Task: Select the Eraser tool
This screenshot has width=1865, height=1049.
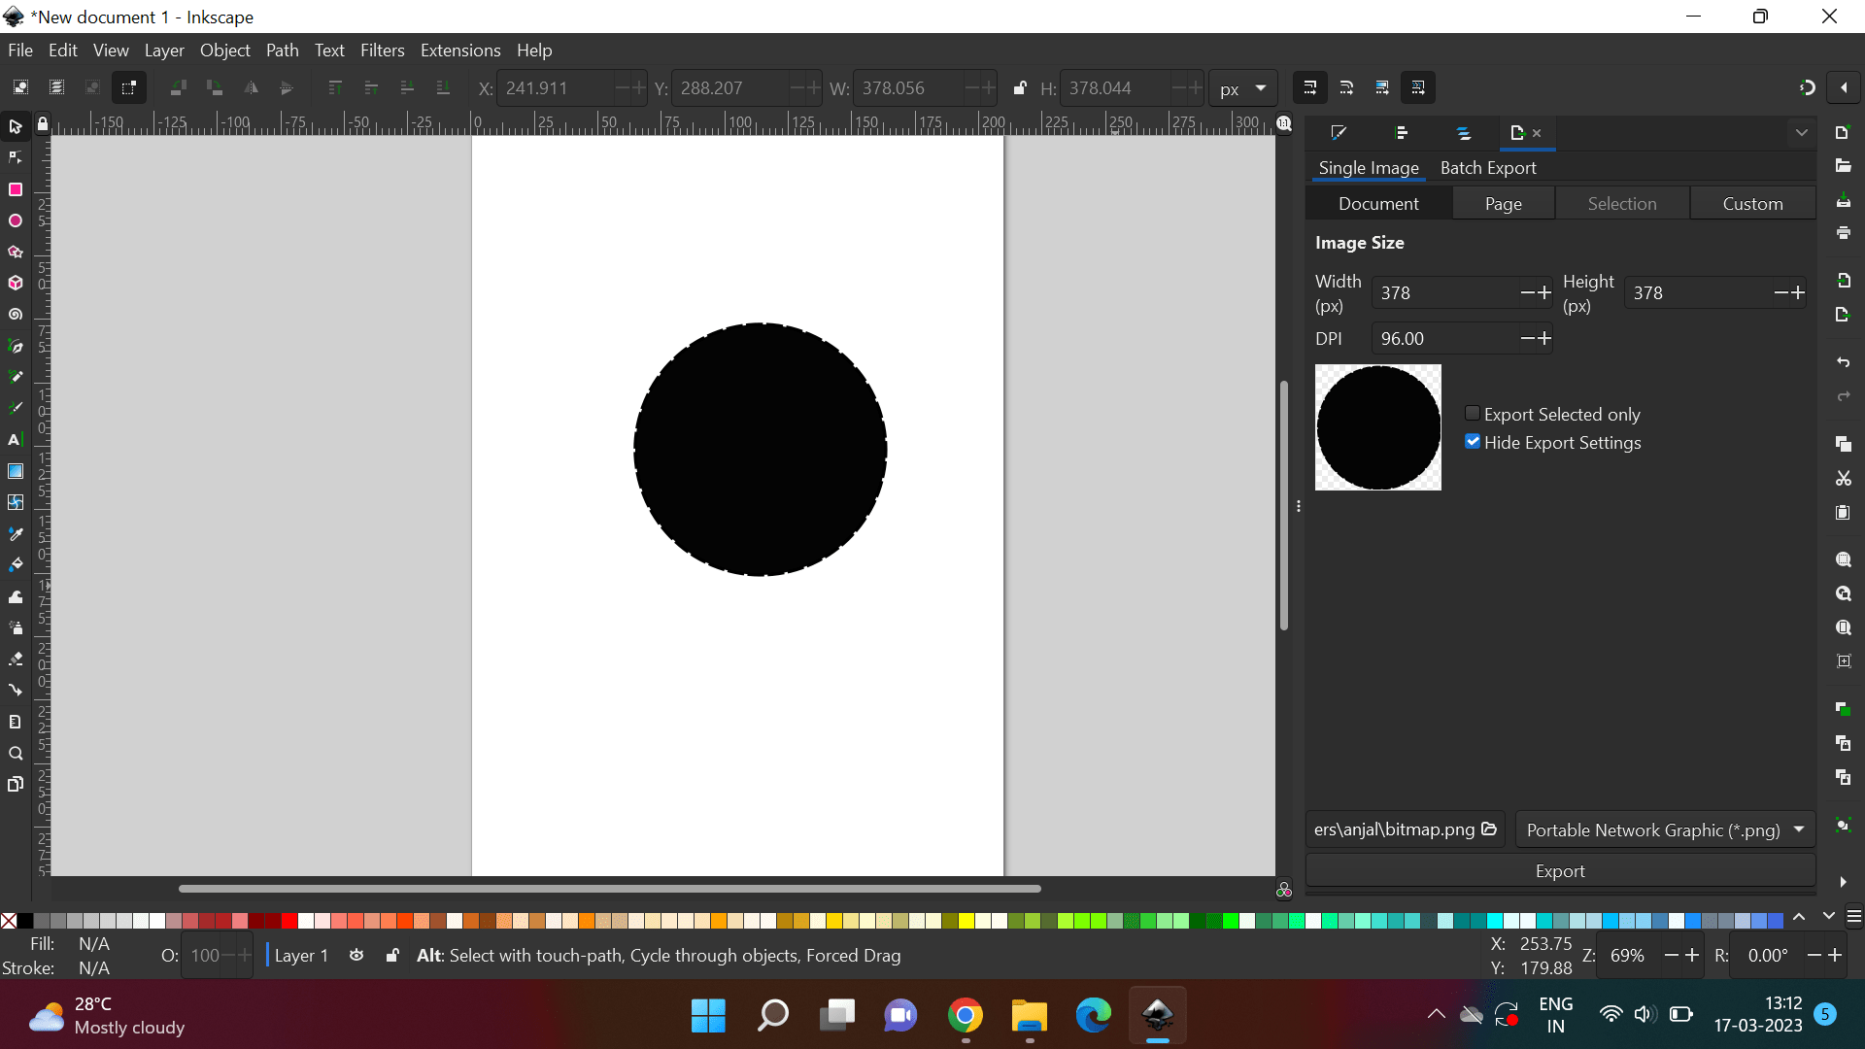Action: tap(16, 660)
